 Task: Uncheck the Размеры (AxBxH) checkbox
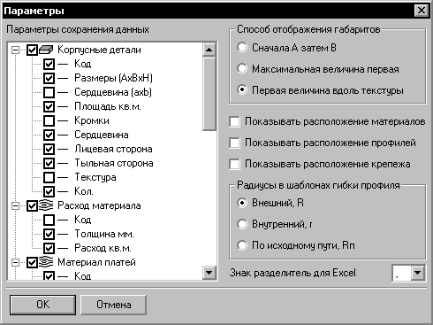click(49, 78)
